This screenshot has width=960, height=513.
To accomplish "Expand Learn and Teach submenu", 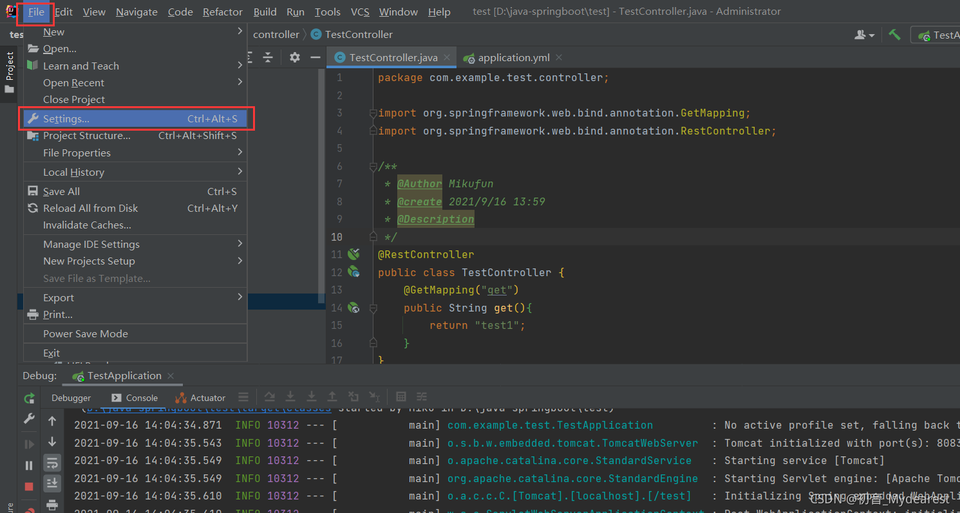I will click(x=135, y=66).
